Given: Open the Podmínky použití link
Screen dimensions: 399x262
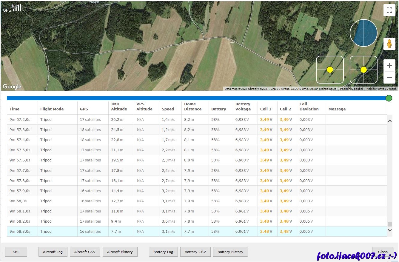Looking at the screenshot, I should point(351,89).
